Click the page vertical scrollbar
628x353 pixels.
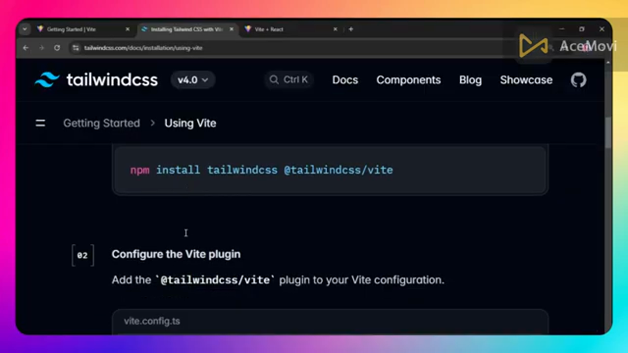coord(608,132)
